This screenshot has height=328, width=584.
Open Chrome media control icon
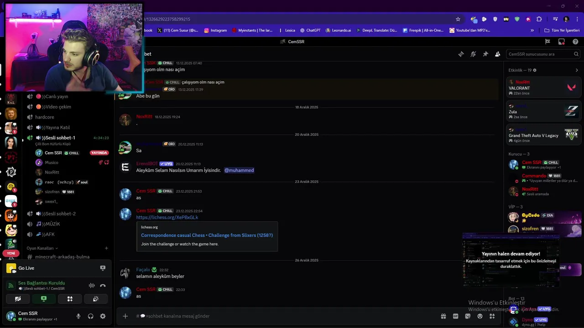(555, 19)
